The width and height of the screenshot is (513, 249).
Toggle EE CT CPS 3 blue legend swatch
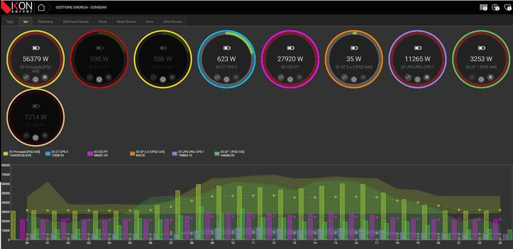pyautogui.click(x=48, y=154)
